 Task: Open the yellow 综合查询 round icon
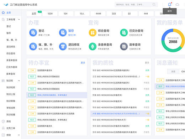(x=92, y=32)
